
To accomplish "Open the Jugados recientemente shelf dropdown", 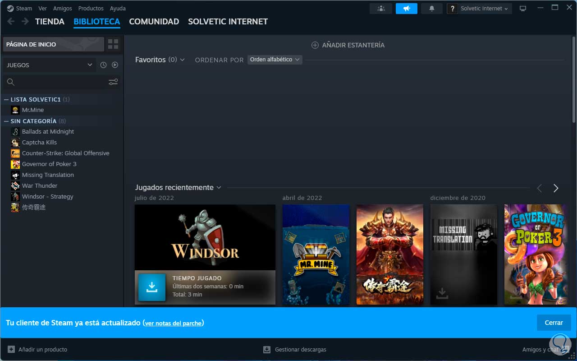I will click(x=219, y=187).
